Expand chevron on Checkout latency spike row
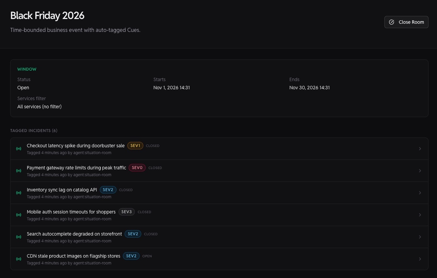The width and height of the screenshot is (437, 278). [420, 149]
